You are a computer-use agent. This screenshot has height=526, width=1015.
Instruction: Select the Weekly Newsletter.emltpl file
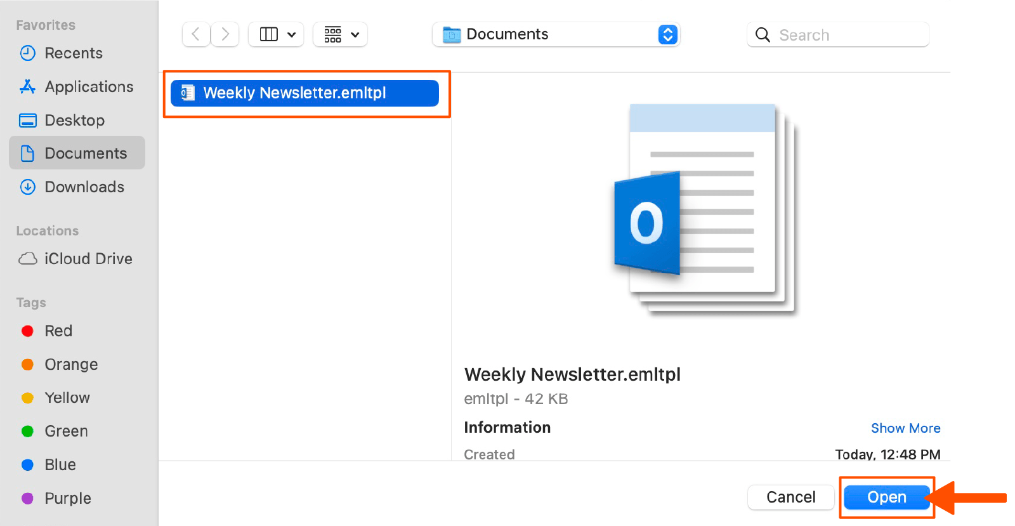click(304, 93)
